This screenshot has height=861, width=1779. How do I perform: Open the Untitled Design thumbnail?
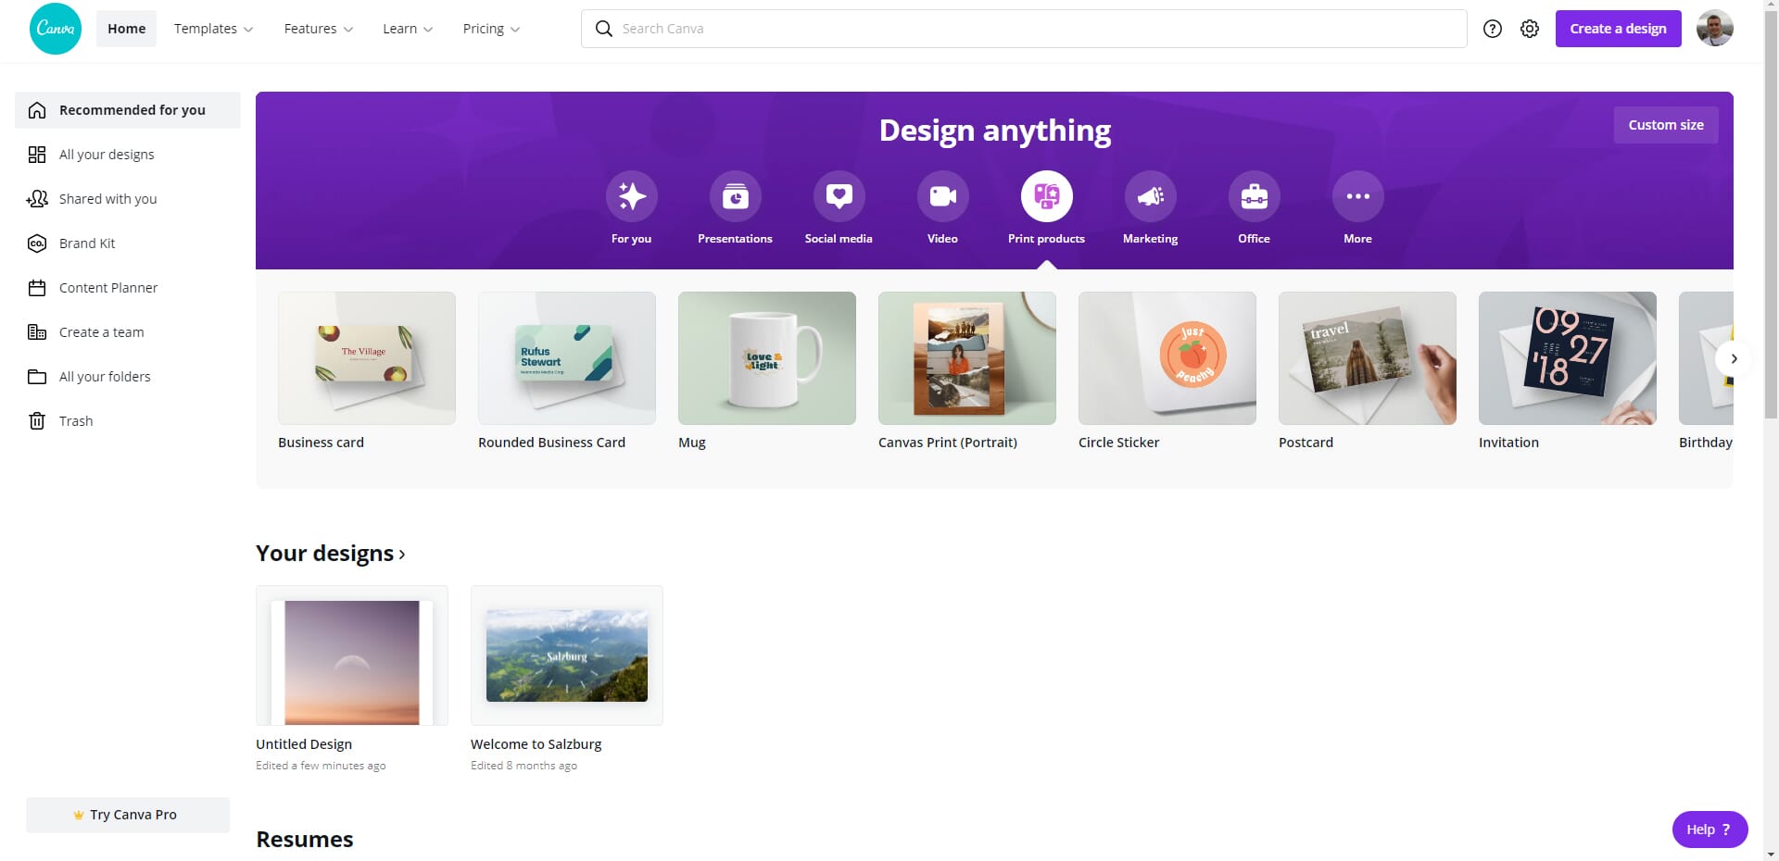tap(352, 655)
